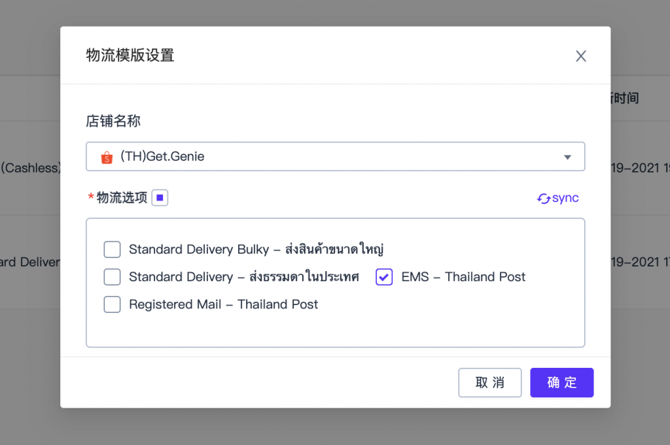Image resolution: width=670 pixels, height=445 pixels.
Task: Click the sync refresh icon
Action: point(544,199)
